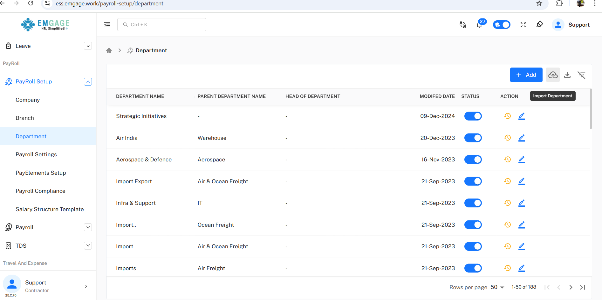Click the clear filters icon
Image resolution: width=602 pixels, height=300 pixels.
point(581,75)
